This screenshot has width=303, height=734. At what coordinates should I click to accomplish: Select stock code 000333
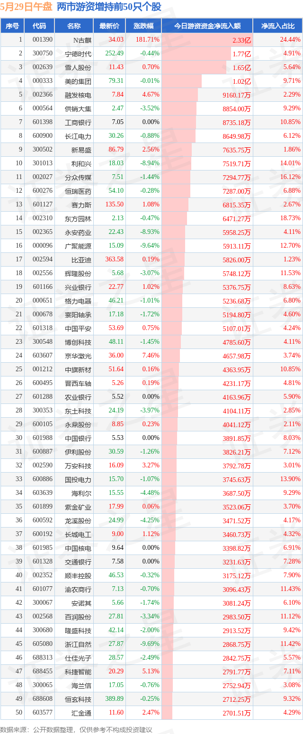pos(43,81)
